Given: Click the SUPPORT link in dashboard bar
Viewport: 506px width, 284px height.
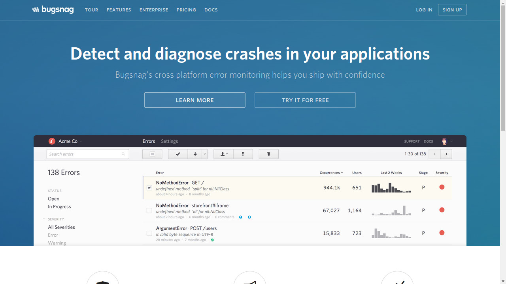Looking at the screenshot, I should [412, 142].
